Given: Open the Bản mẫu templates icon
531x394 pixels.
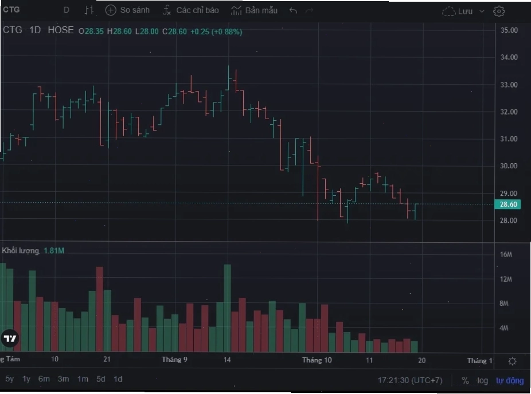Looking at the screenshot, I should [x=236, y=10].
